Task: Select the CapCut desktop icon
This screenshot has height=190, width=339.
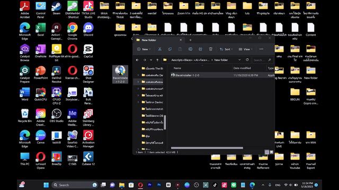Action: tap(88, 51)
